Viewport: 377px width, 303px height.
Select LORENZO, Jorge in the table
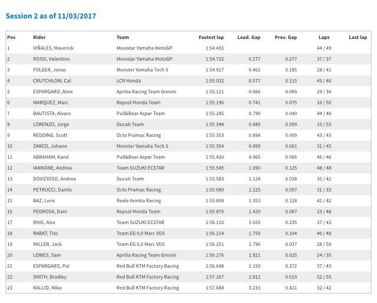[51, 124]
